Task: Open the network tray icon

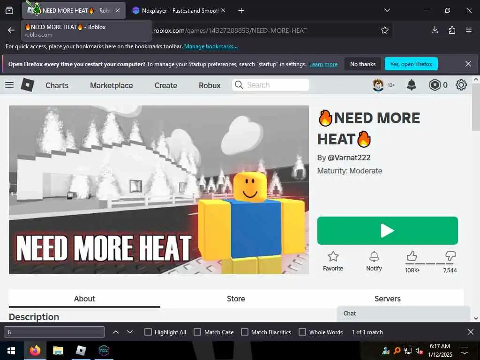Action: click(408, 351)
